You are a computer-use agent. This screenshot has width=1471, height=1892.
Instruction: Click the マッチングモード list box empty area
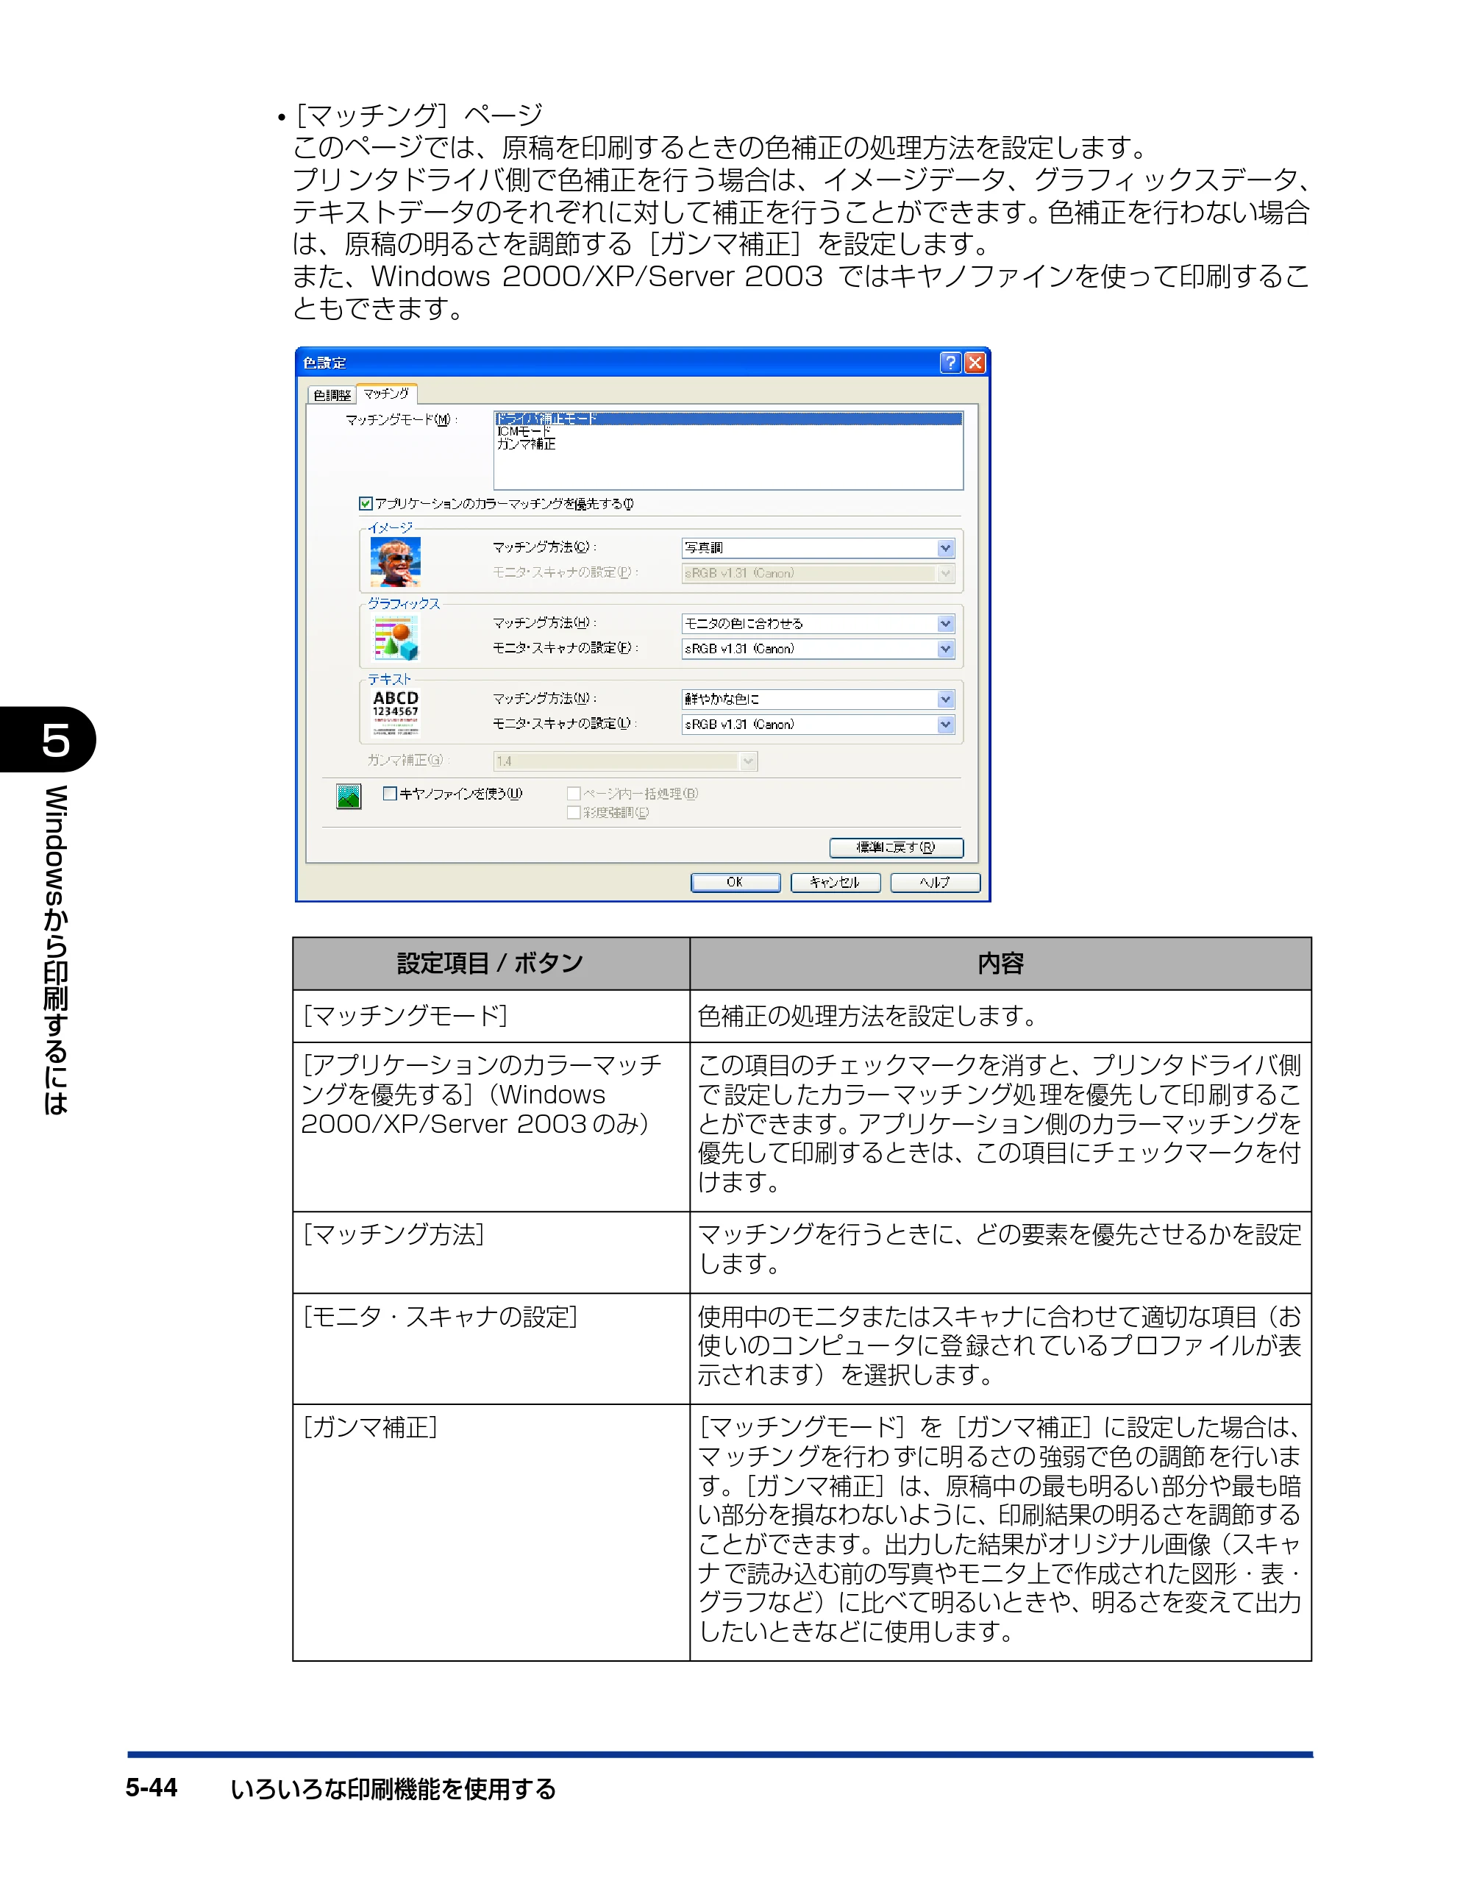[x=727, y=469]
